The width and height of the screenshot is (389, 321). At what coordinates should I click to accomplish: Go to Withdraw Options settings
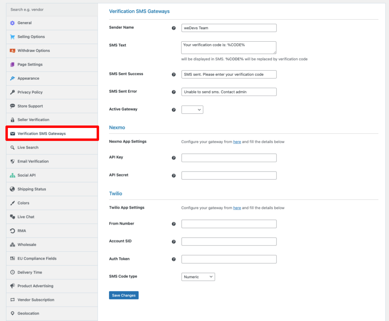[x=52, y=51]
